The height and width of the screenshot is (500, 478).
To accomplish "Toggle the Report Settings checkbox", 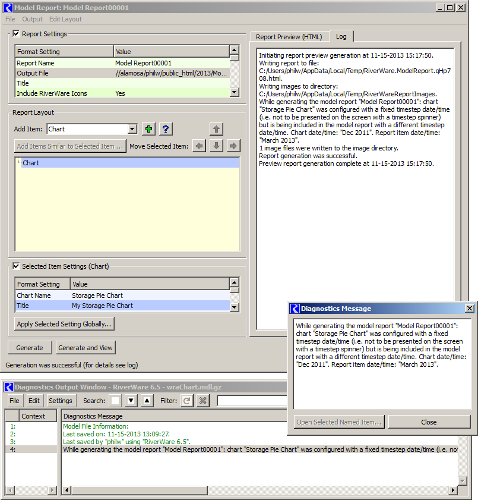I will click(x=16, y=33).
